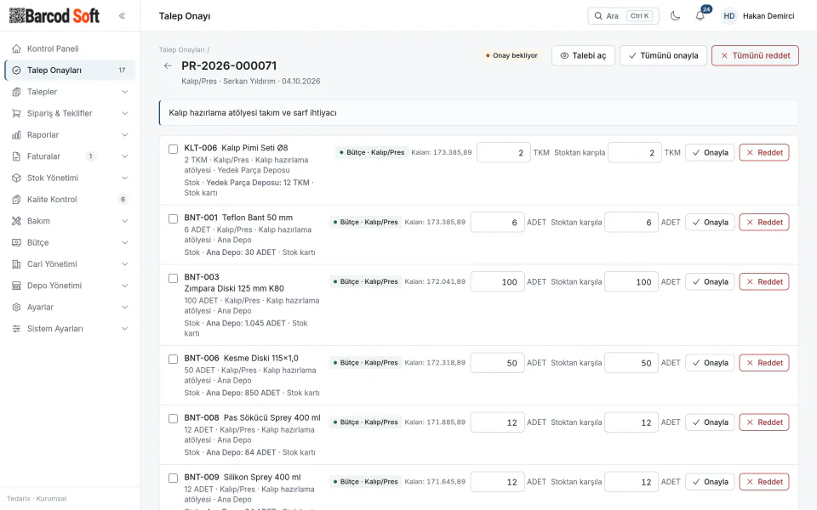Image resolution: width=817 pixels, height=510 pixels.
Task: Click the Ara search box
Action: (623, 16)
